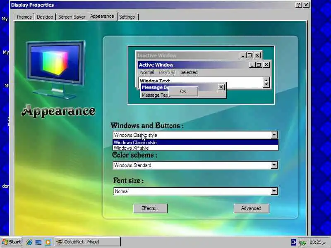Open Advanced appearance settings
331x248 pixels.
click(x=251, y=208)
